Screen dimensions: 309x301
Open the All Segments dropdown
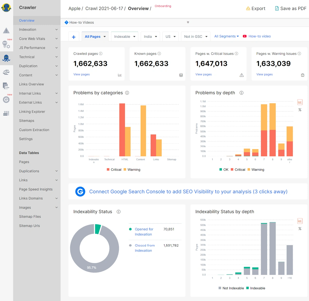226,36
